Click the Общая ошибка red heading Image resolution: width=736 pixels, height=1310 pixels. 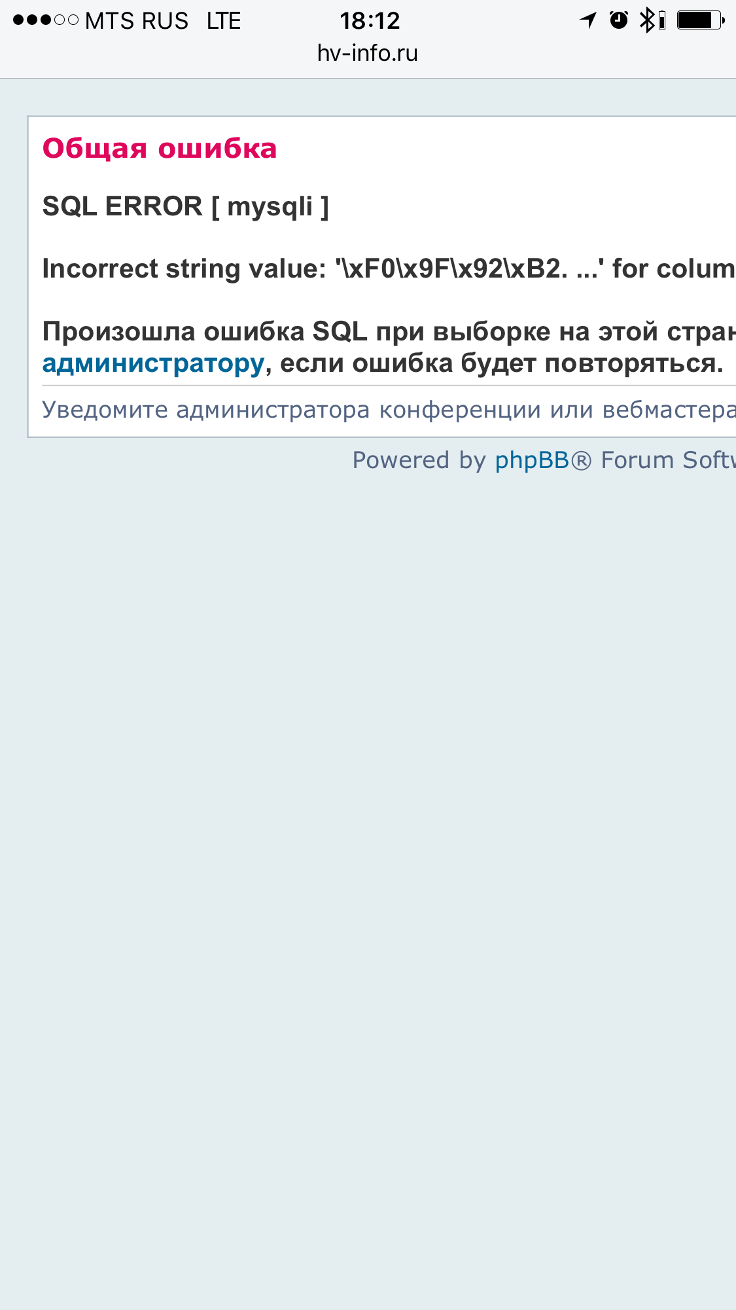click(160, 149)
